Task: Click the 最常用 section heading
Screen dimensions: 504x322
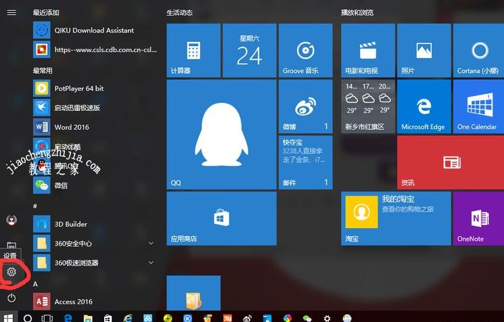Action: pos(43,71)
